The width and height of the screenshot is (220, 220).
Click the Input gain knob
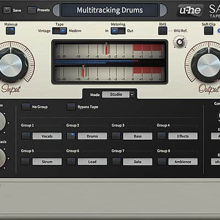11,65
